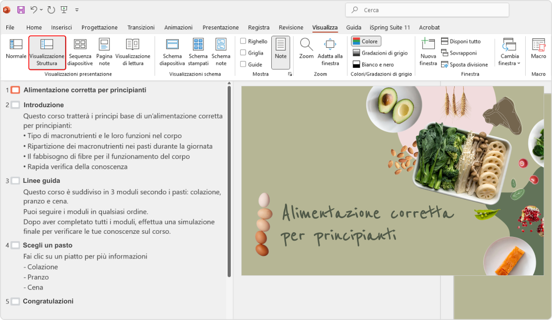
Task: Toggle the Note pane
Action: click(281, 51)
